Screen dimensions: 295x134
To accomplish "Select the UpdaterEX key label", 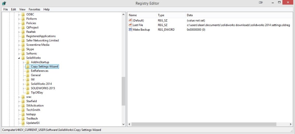I will (33, 123).
